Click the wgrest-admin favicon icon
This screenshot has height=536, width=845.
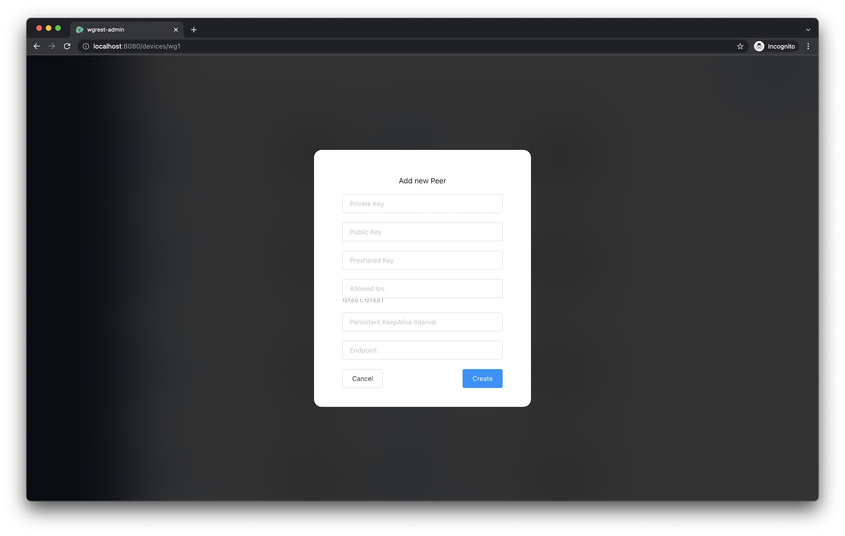point(79,29)
